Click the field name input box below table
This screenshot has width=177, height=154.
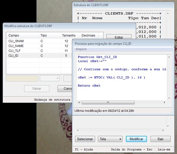pos(22,78)
